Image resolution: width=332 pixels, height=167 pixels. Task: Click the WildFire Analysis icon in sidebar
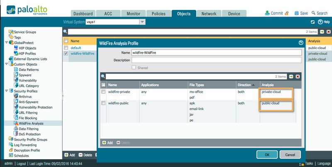tap(16, 123)
